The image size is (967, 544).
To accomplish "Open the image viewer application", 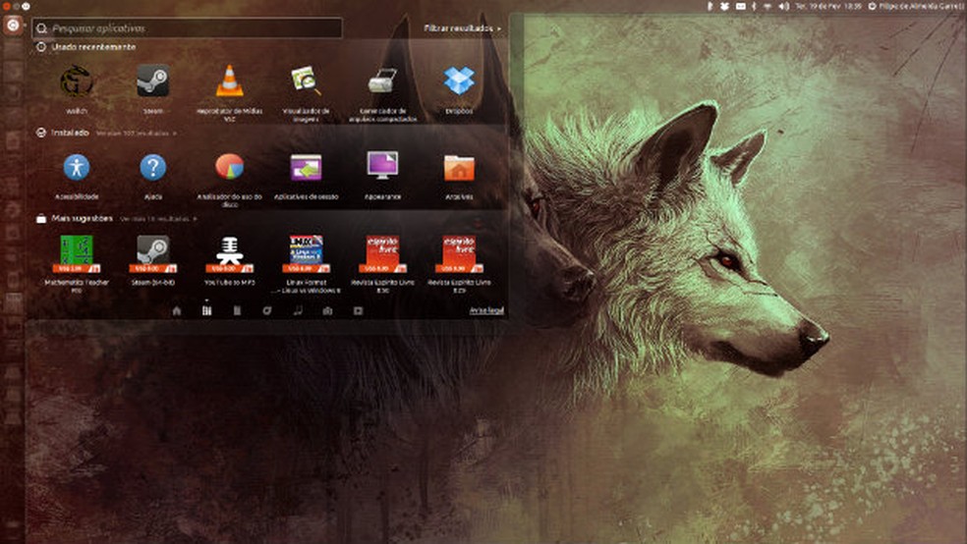I will [x=306, y=82].
